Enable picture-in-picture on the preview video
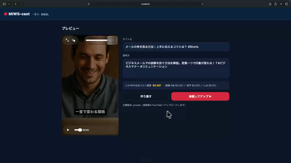This screenshot has width=291, height=163. 74,40
